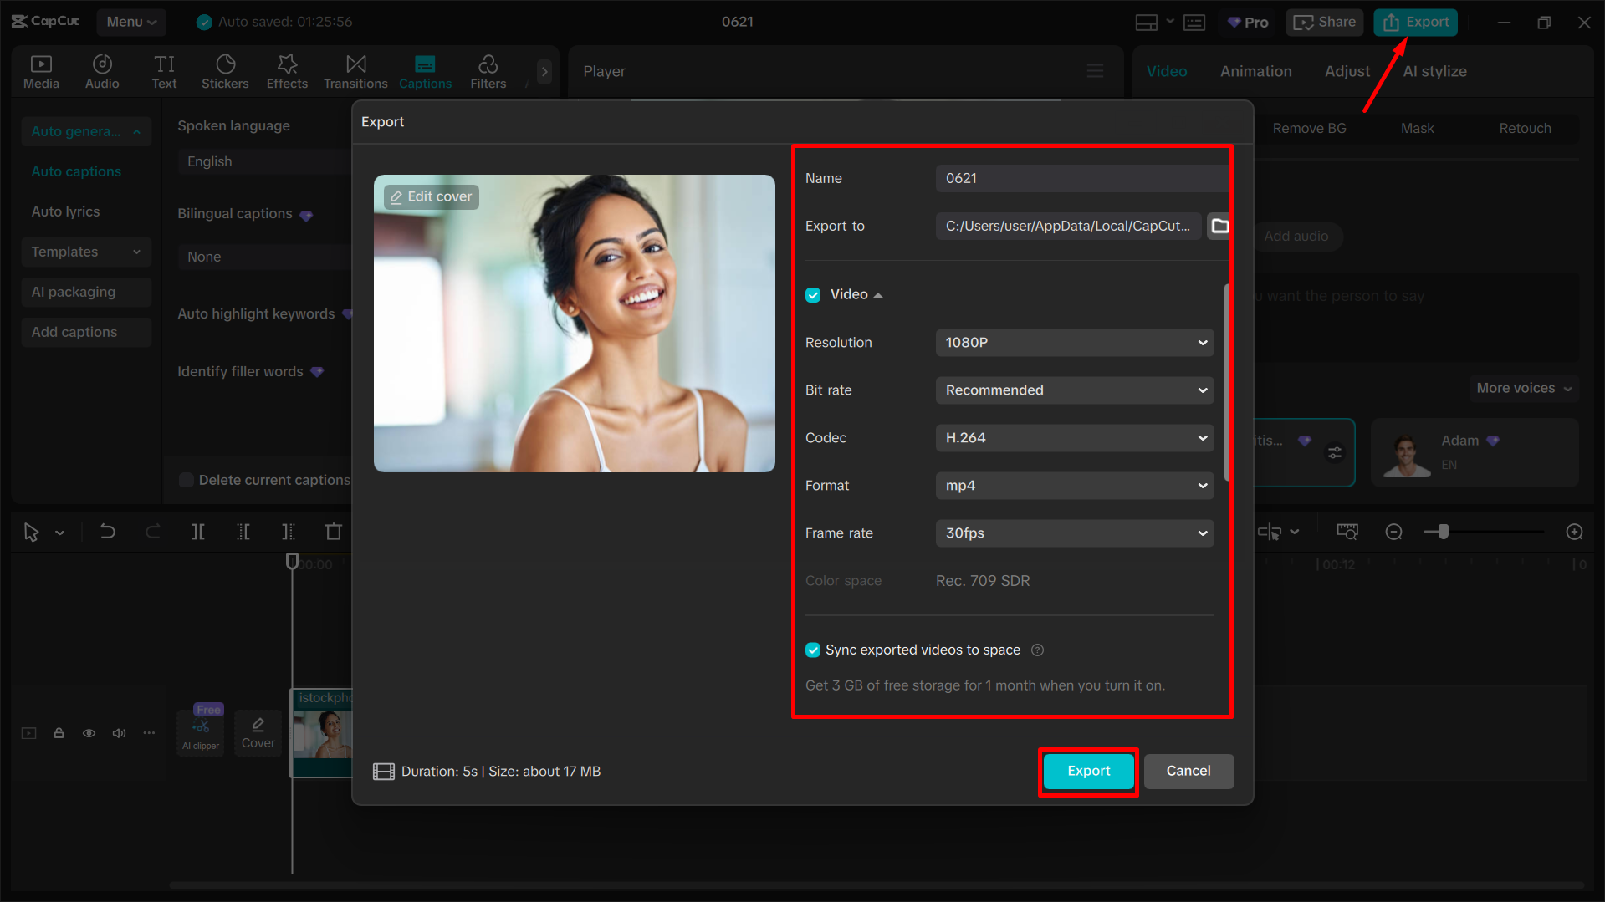
Task: Open the Audio panel
Action: pyautogui.click(x=102, y=72)
